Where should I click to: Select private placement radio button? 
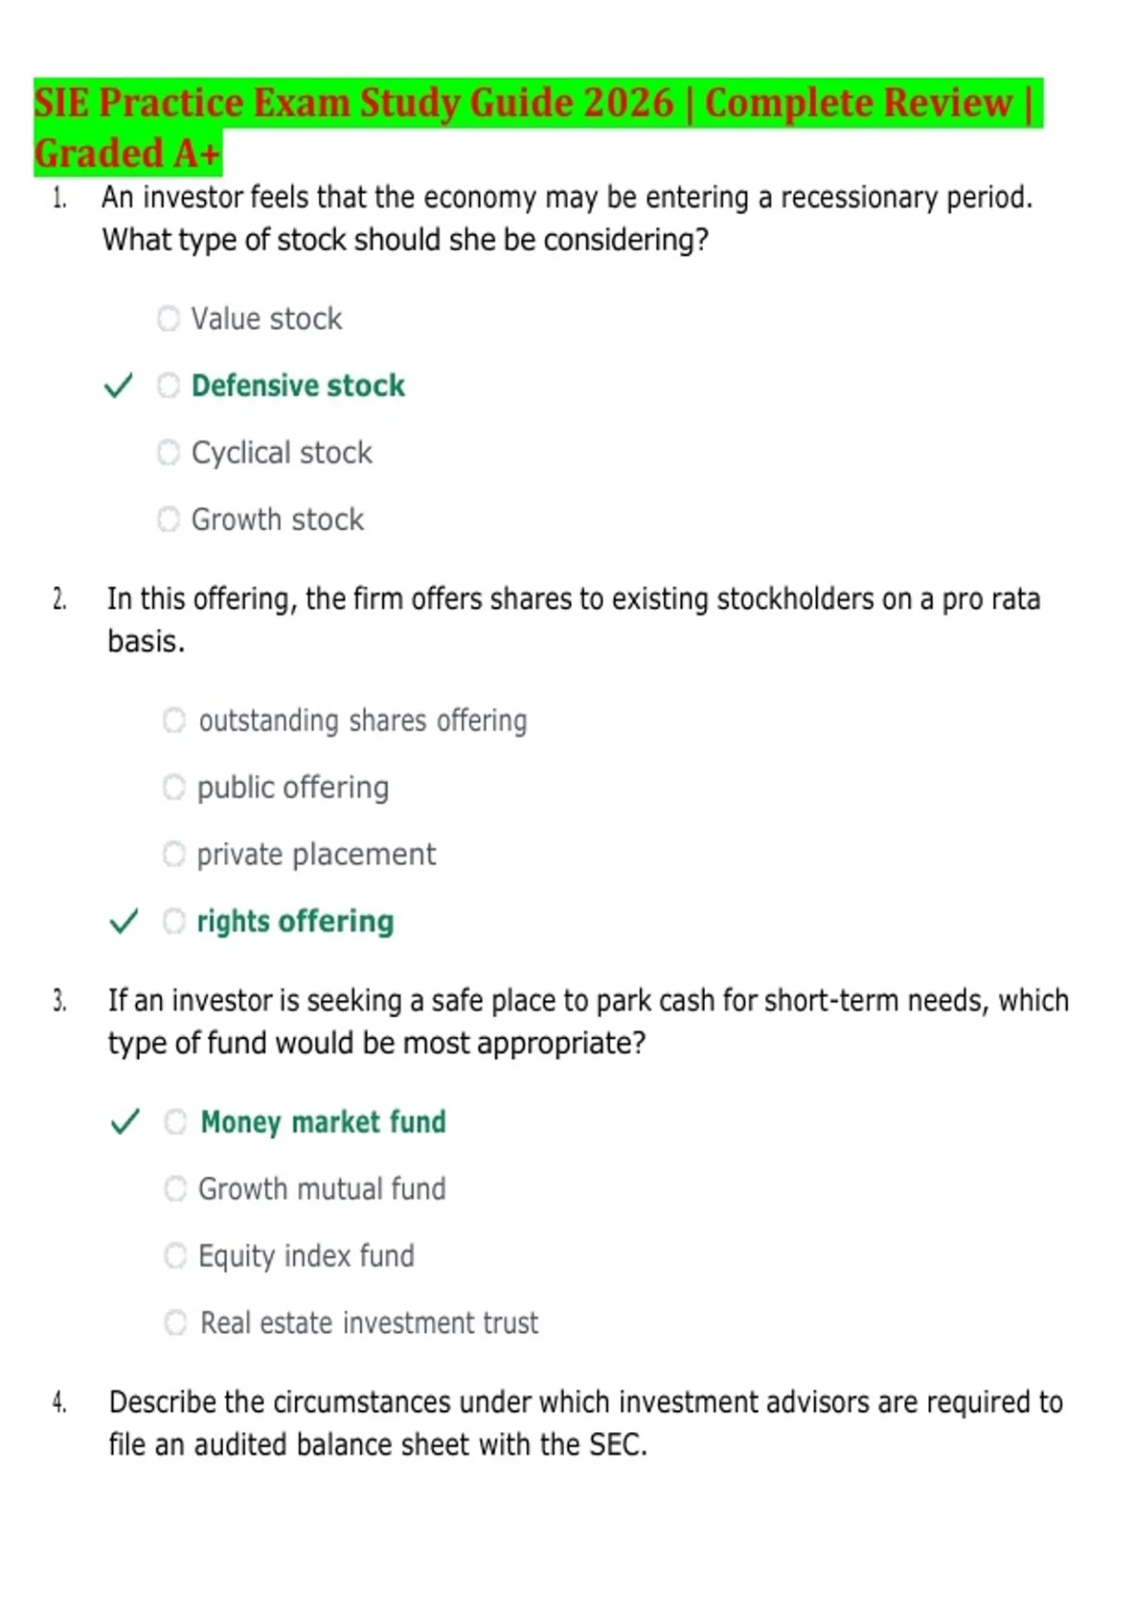point(174,855)
